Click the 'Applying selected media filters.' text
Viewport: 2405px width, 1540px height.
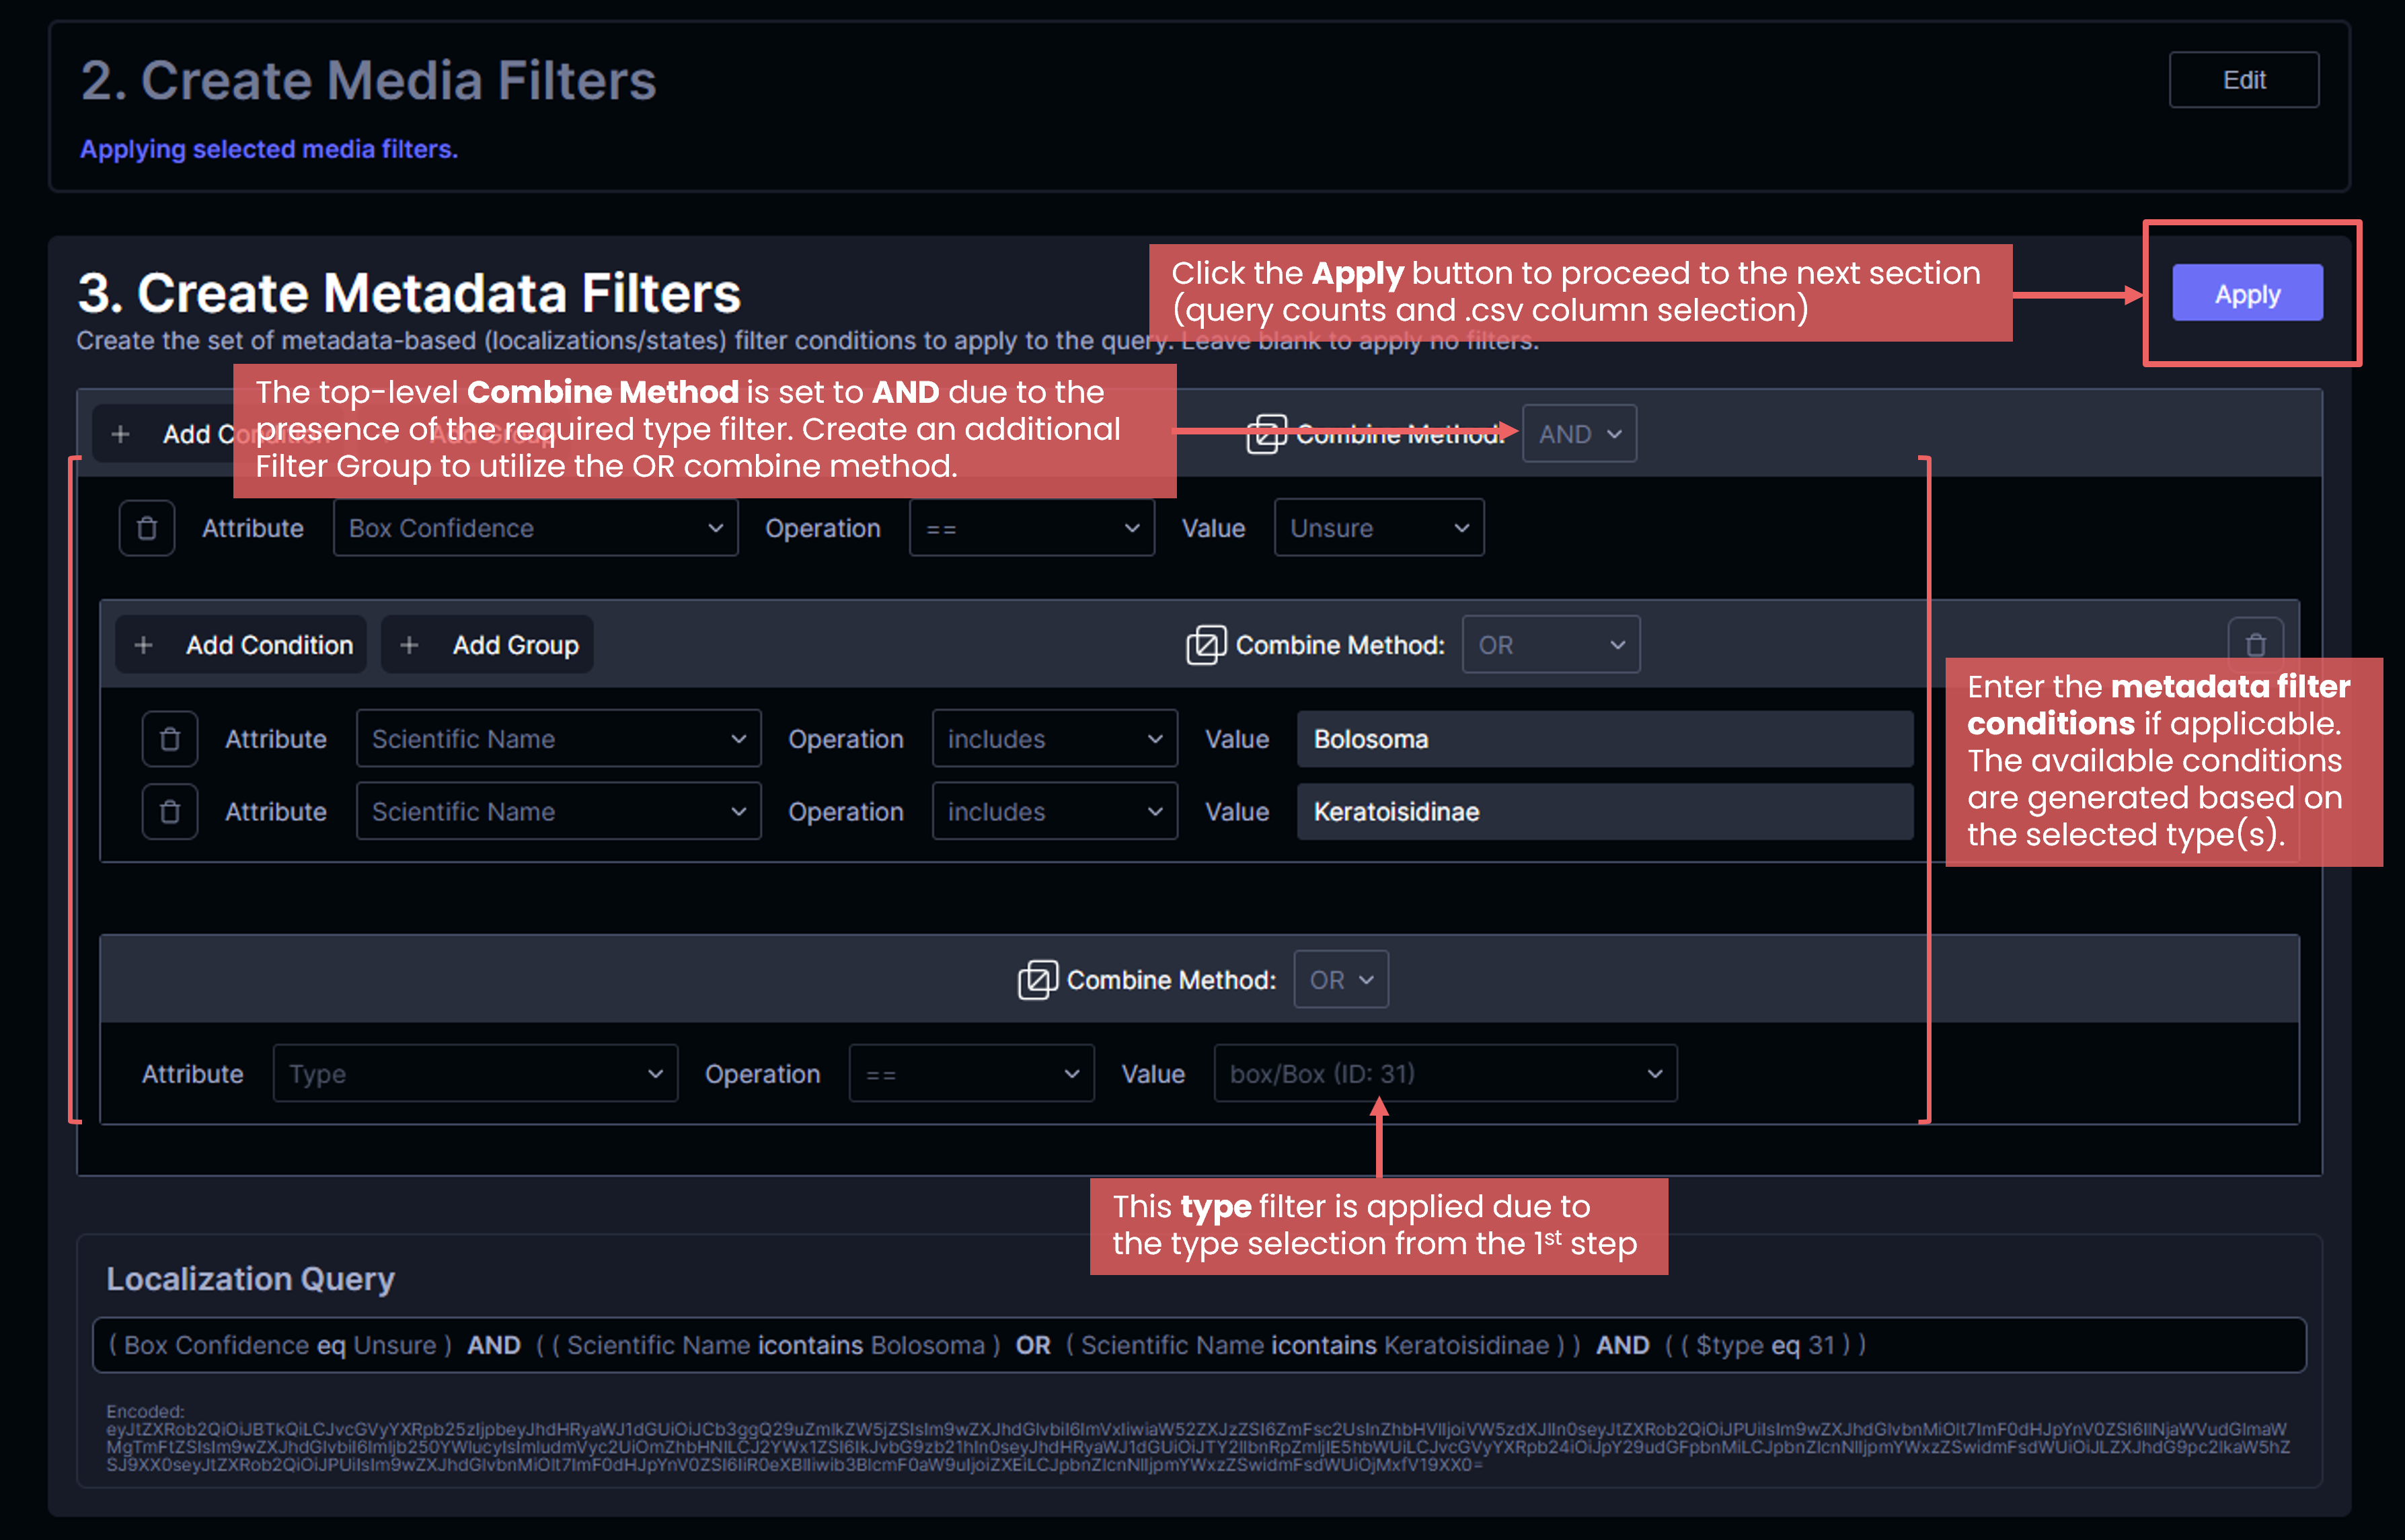269,149
